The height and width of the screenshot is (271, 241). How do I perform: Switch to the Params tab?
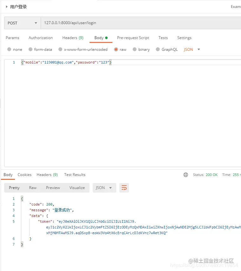12,38
